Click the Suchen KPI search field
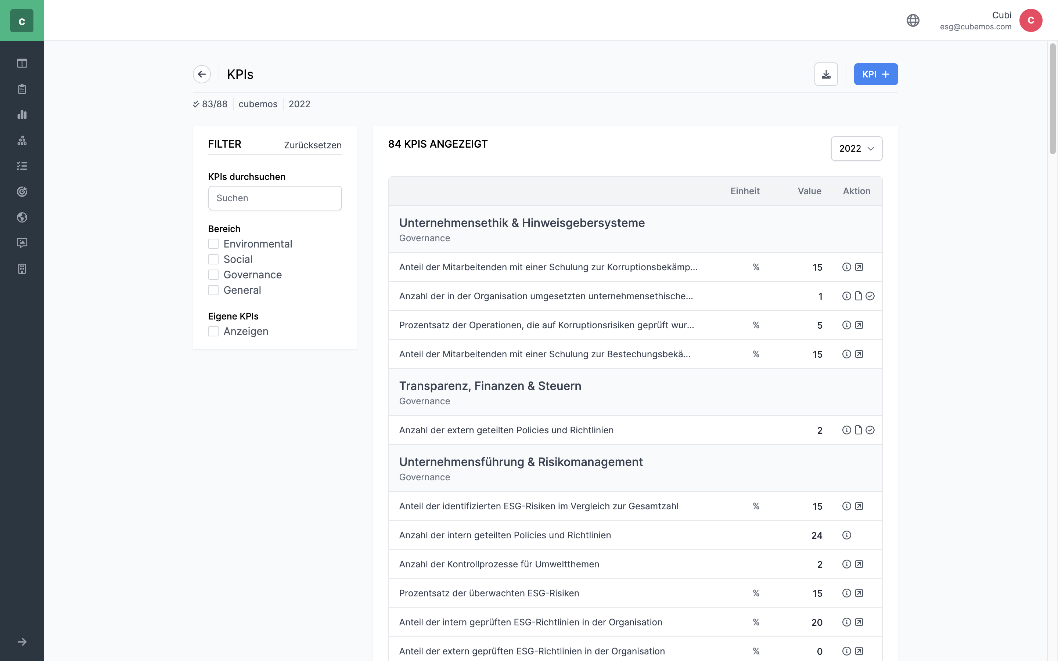The width and height of the screenshot is (1058, 661). 274,198
